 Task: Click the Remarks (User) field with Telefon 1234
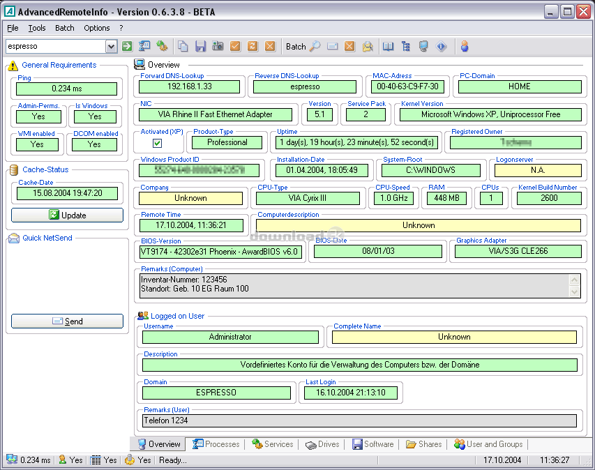359,420
